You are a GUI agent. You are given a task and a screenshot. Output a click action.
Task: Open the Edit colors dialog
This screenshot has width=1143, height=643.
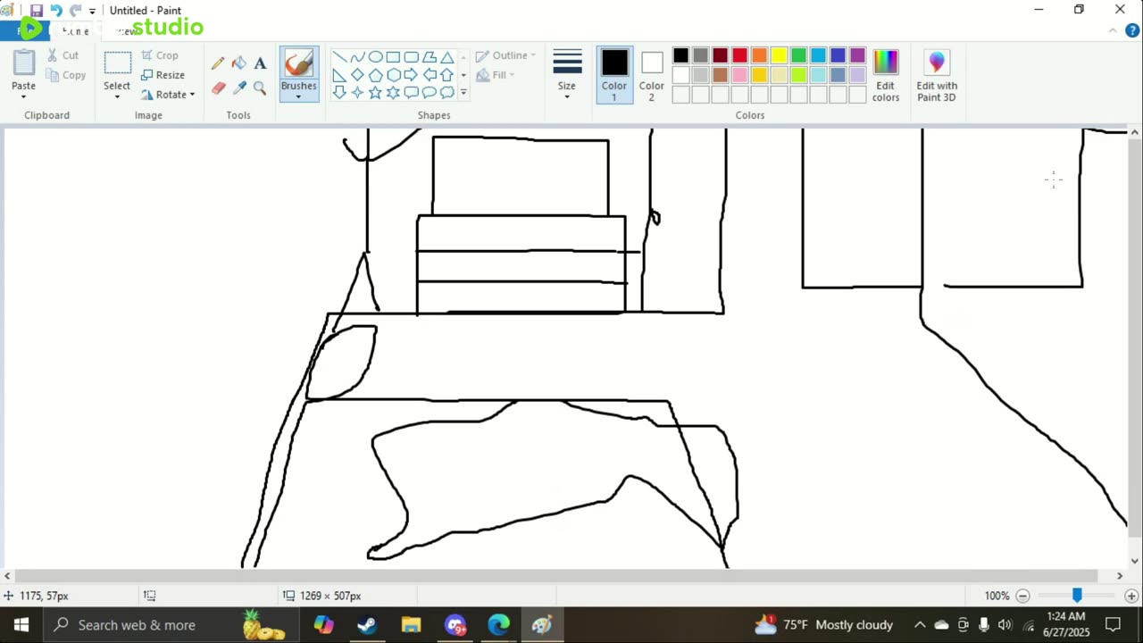(886, 75)
